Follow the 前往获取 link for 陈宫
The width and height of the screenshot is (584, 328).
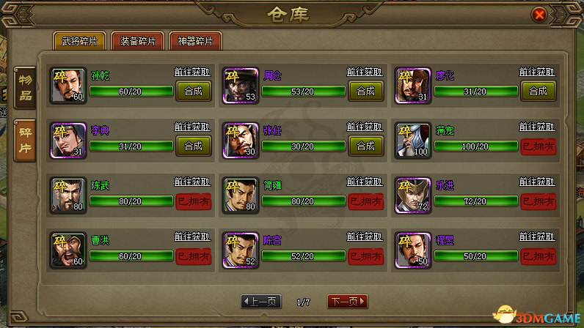365,237
